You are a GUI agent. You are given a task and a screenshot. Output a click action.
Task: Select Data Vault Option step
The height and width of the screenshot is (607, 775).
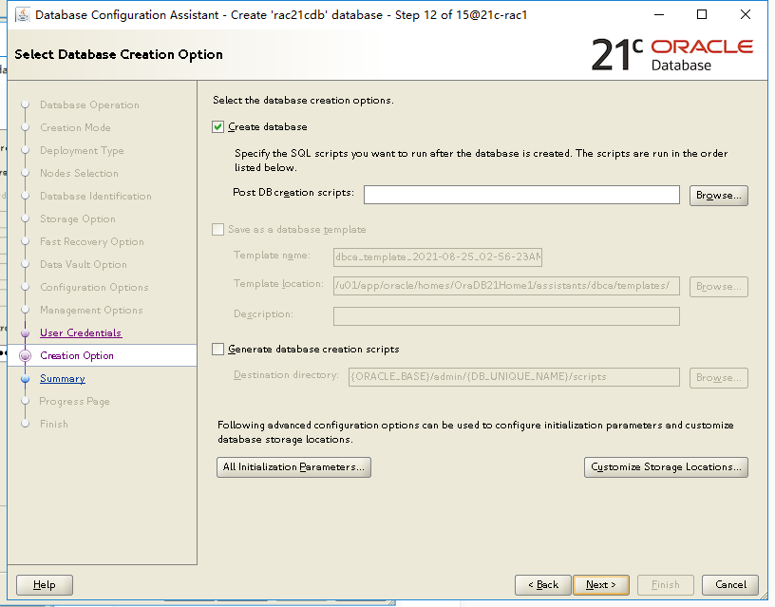coord(83,264)
